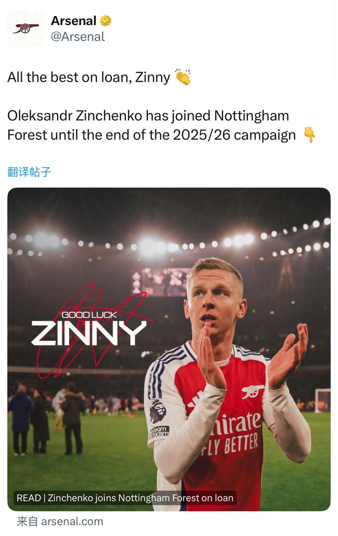The width and height of the screenshot is (338, 536).
Task: Open the 来自 arsenal.com source link
Action: 60,522
